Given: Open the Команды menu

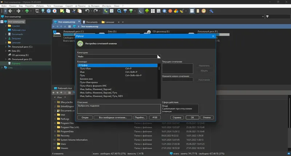Looking at the screenshot, I should click(x=58, y=6).
